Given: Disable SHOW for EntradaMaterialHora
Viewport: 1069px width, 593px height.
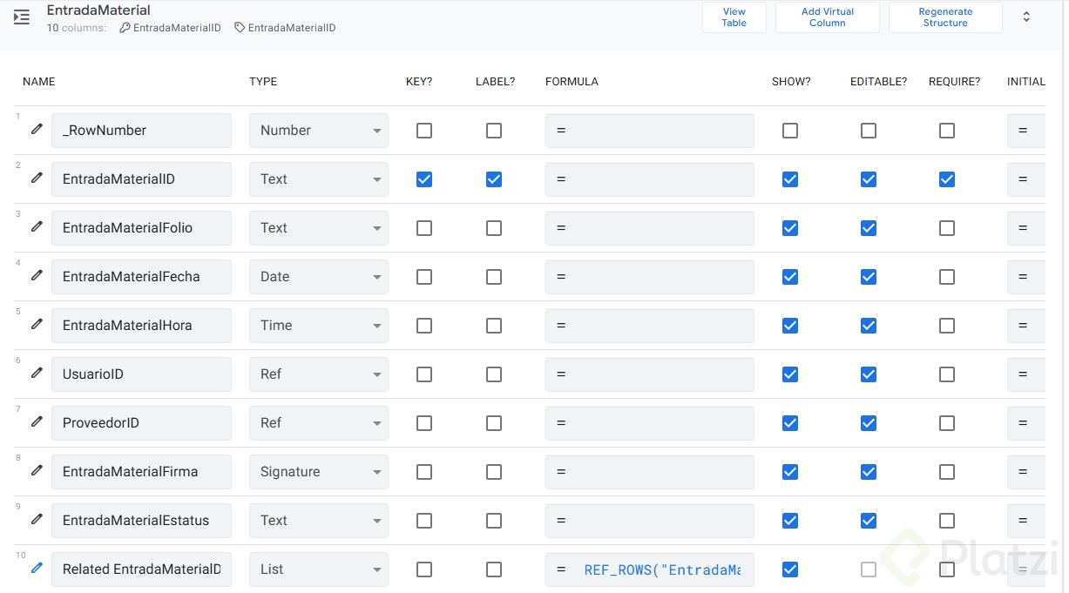Looking at the screenshot, I should point(790,326).
